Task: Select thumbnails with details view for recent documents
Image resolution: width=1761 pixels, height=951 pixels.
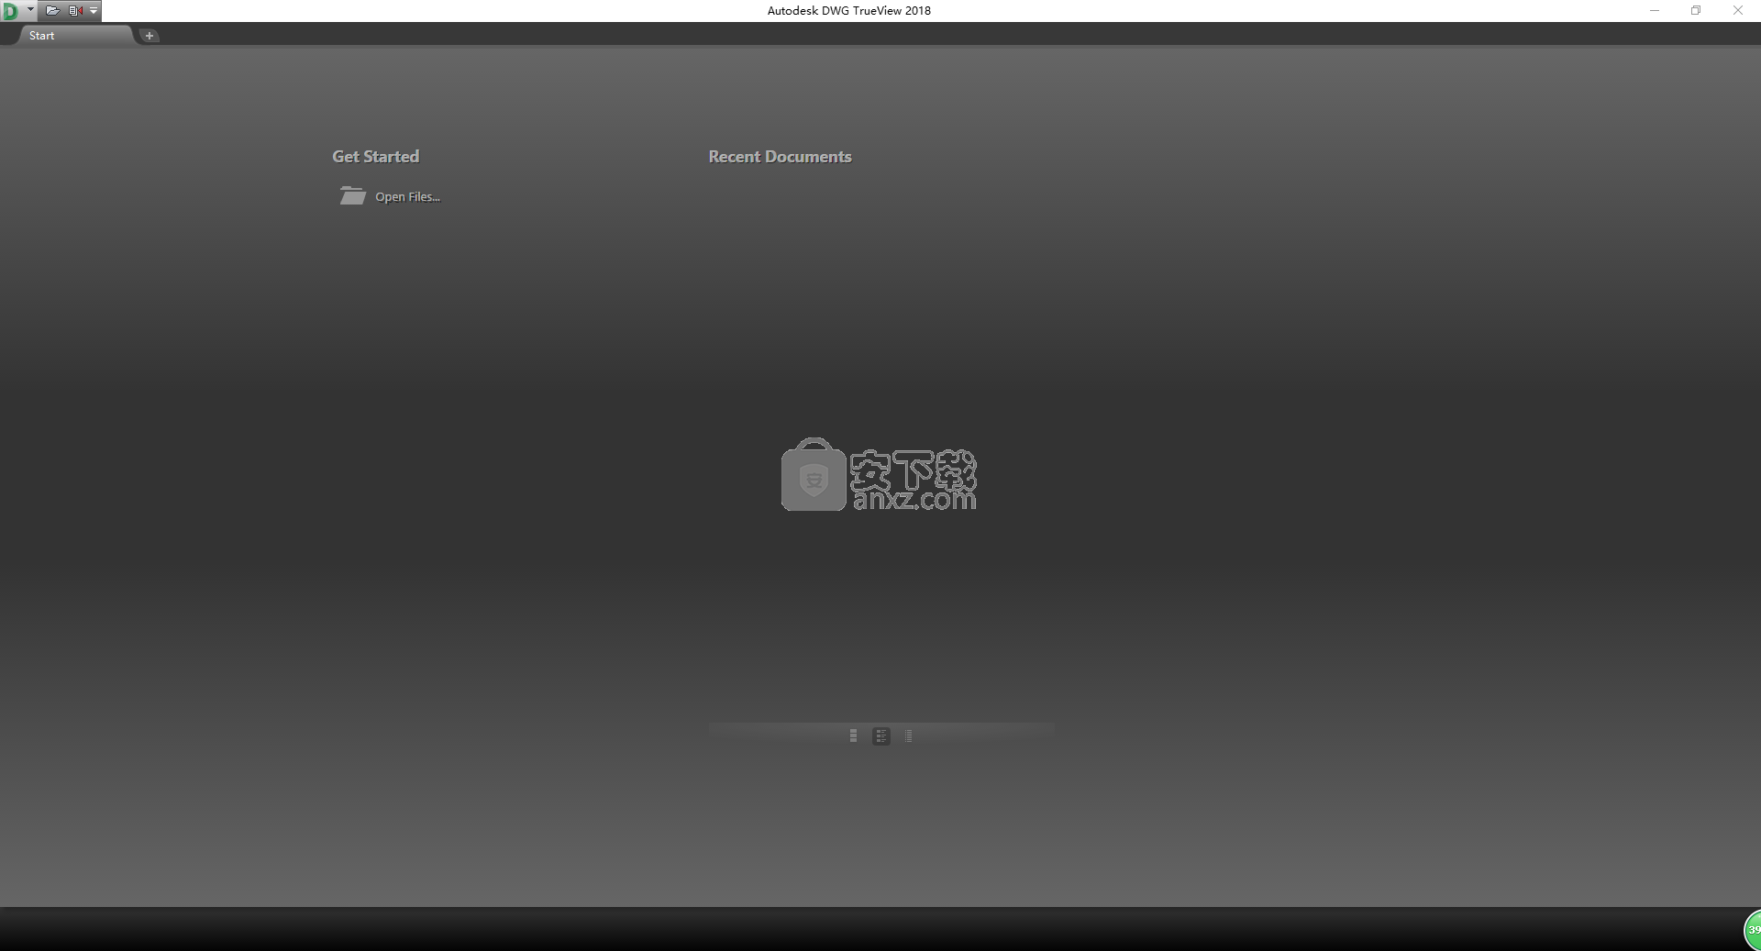Action: [x=881, y=735]
